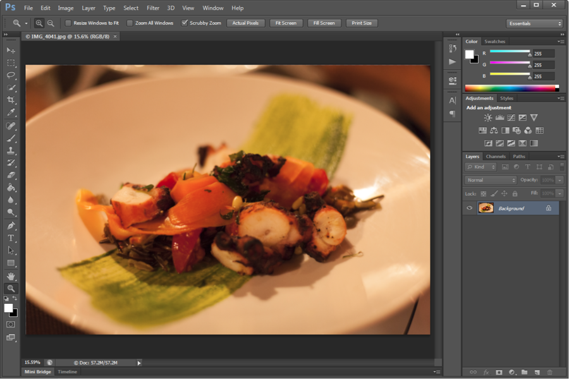The height and width of the screenshot is (379, 569).
Task: Swap foreground and background colors
Action: point(15,298)
